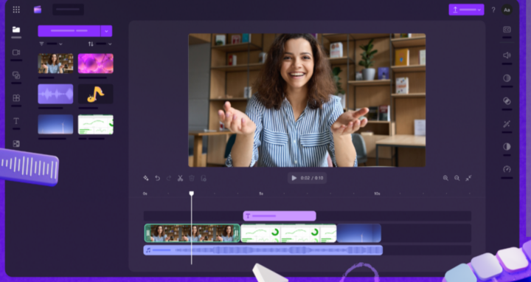Play the video preview

(294, 178)
